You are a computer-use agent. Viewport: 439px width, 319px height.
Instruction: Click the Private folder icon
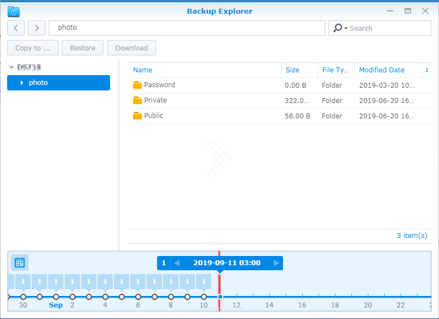(x=137, y=100)
